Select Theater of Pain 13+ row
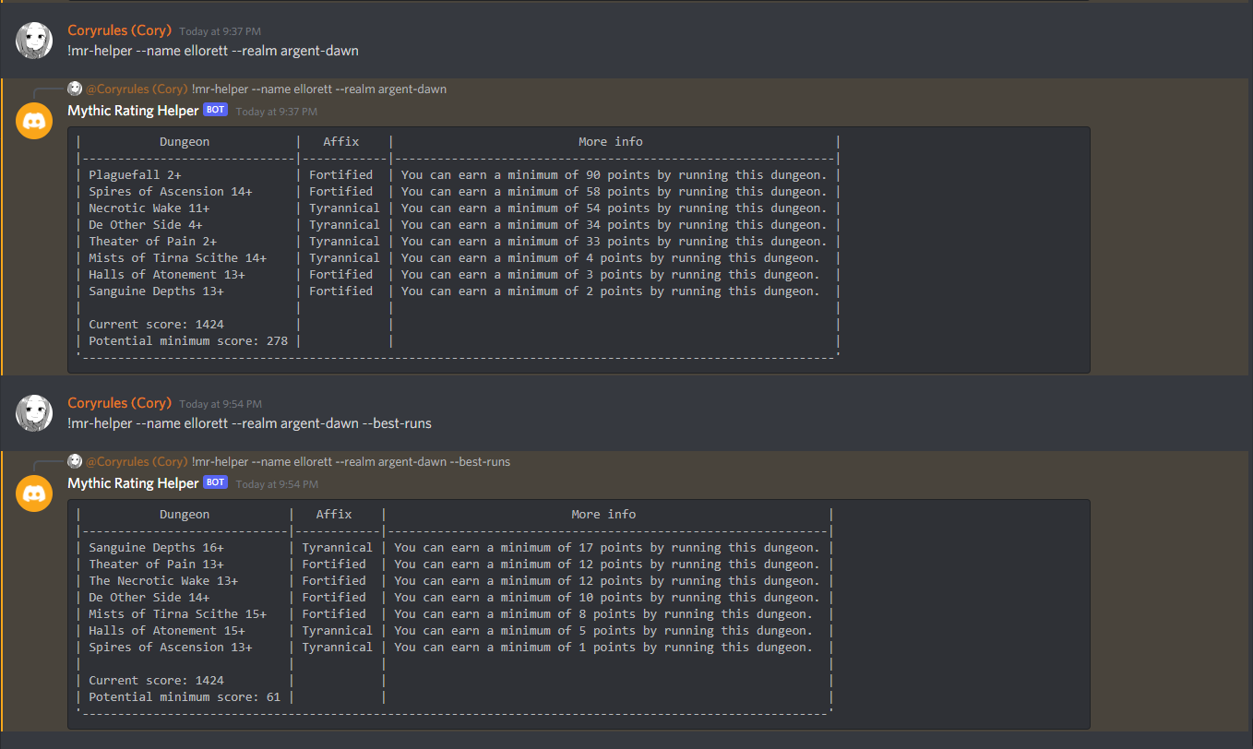This screenshot has height=749, width=1253. (x=454, y=564)
